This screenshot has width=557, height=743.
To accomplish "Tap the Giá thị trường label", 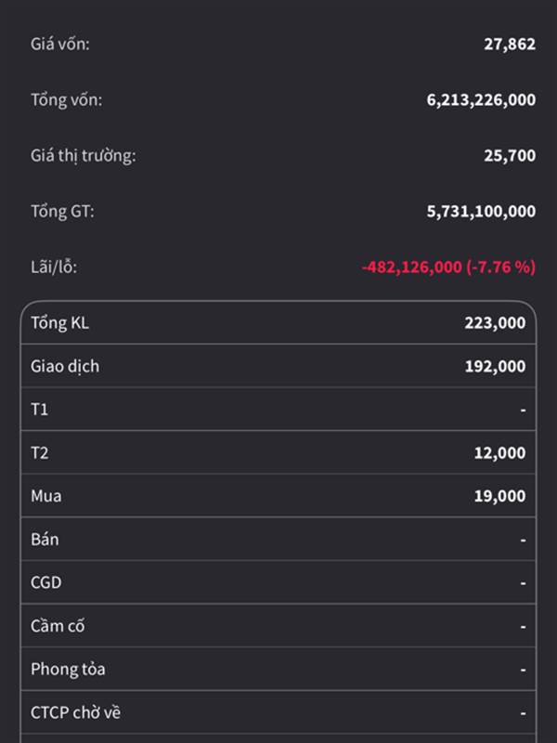I will point(84,155).
